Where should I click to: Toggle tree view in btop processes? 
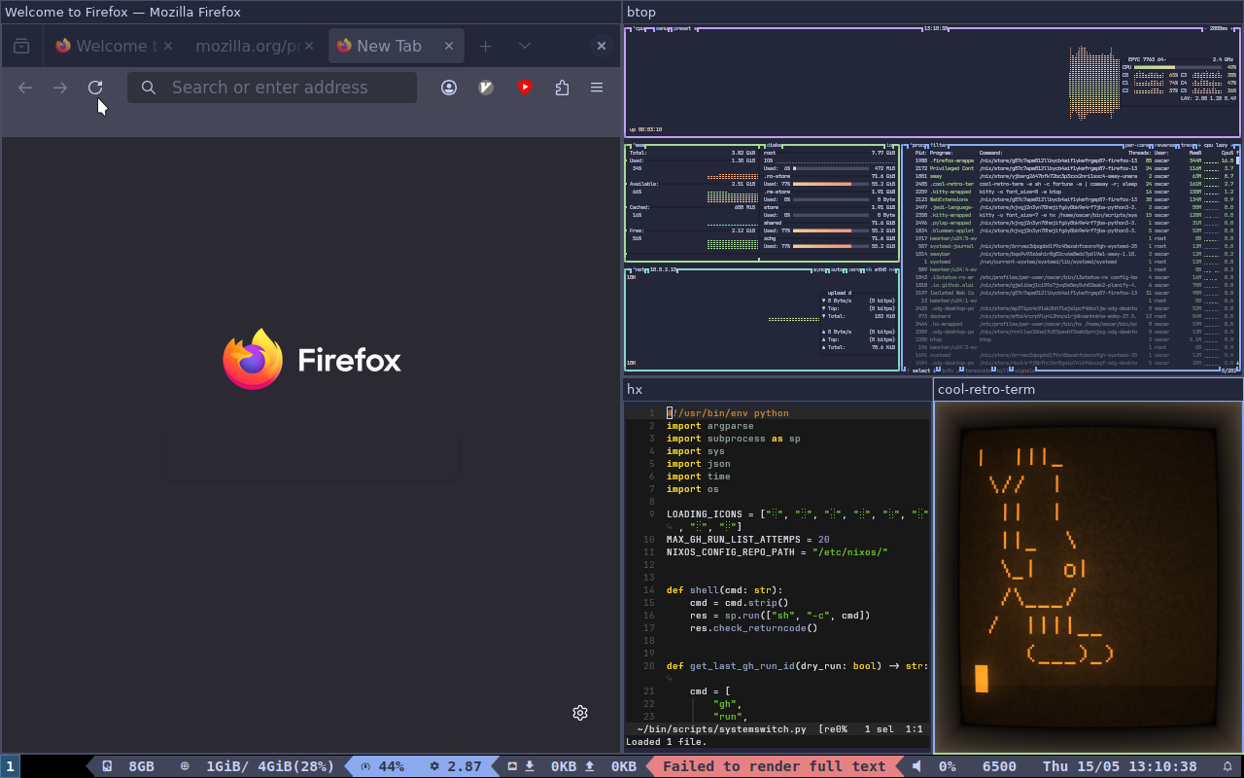[1186, 146]
